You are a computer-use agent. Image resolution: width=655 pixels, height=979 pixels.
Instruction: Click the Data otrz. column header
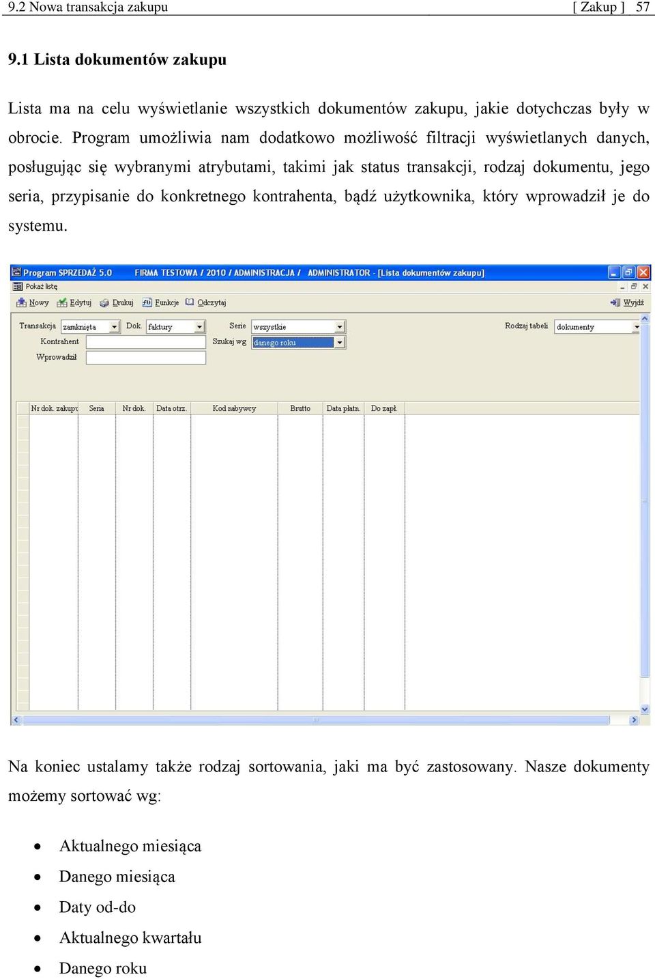pos(171,408)
